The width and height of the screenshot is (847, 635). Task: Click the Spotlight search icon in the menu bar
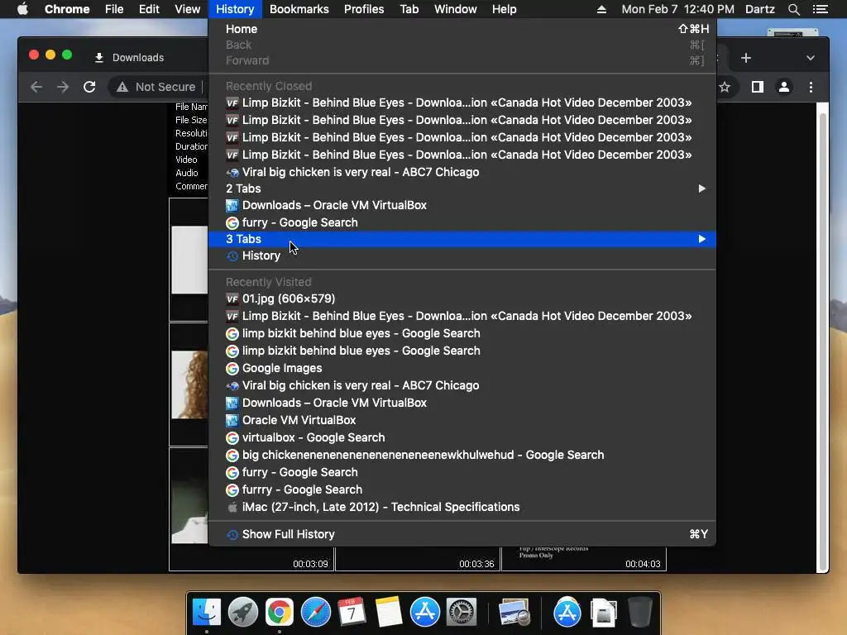tap(793, 9)
